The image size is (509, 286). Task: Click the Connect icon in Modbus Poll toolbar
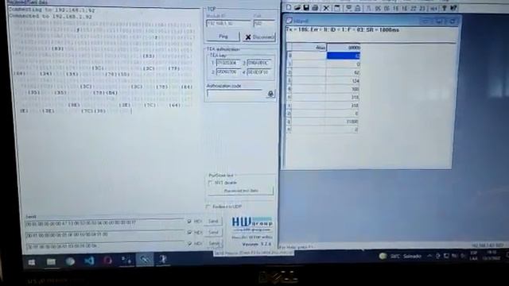tap(348, 8)
